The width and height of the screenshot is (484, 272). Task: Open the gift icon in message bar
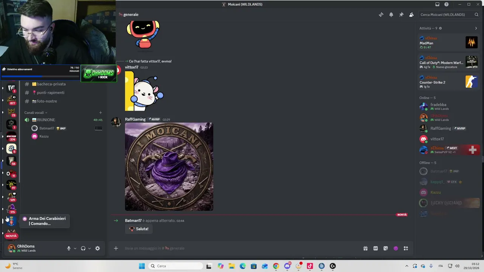tap(365, 248)
